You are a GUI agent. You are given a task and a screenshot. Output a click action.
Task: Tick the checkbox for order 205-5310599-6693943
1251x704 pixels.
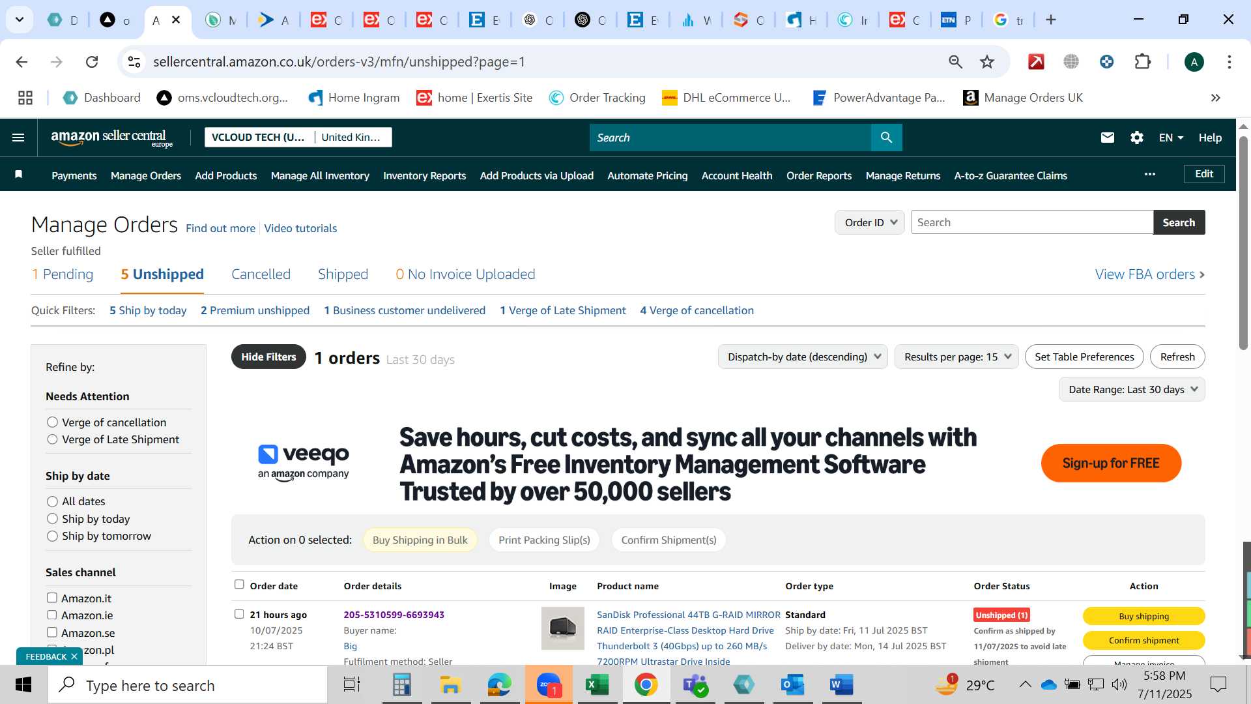[x=239, y=614]
